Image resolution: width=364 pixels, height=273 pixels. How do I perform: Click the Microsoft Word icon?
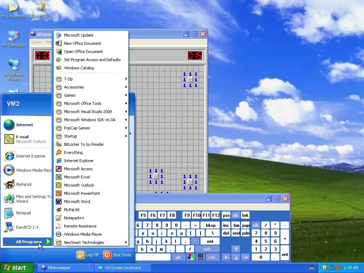click(x=59, y=202)
